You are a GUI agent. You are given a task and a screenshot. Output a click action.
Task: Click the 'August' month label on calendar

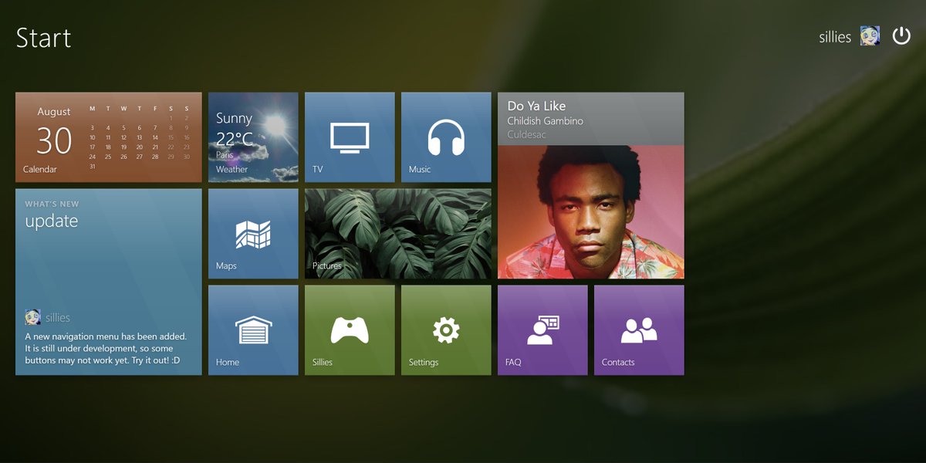[x=54, y=112]
